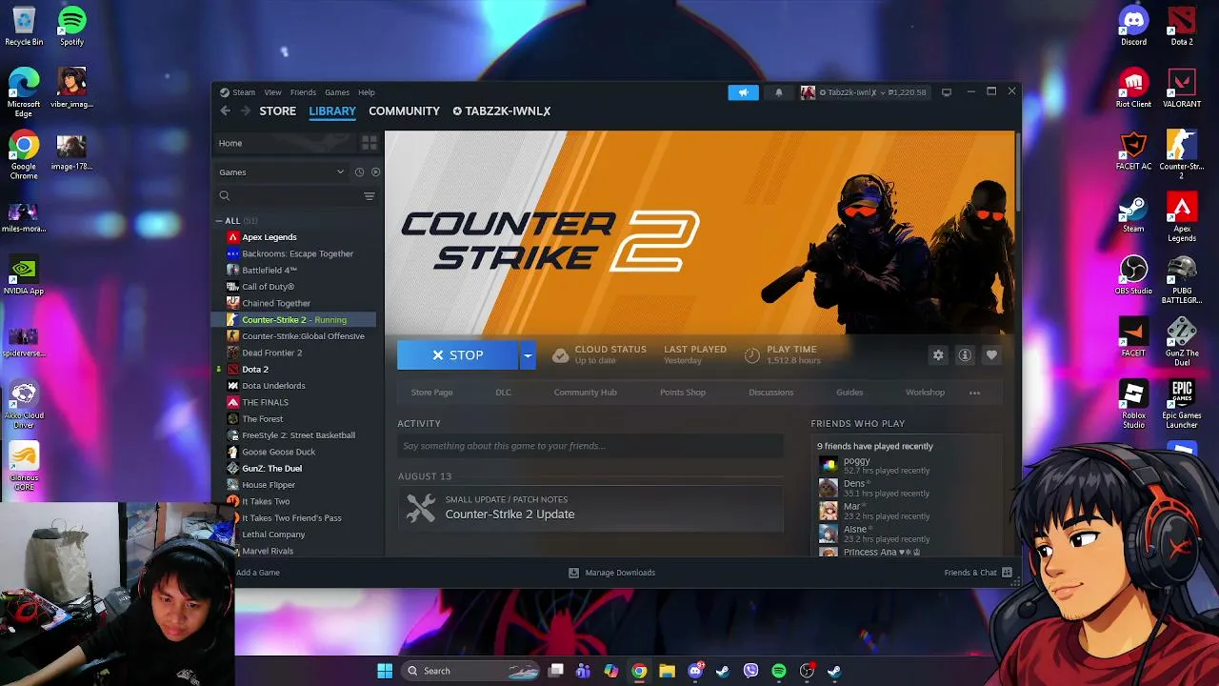Open the Friends menu
Screen dimensions: 1219x686
pyautogui.click(x=303, y=92)
